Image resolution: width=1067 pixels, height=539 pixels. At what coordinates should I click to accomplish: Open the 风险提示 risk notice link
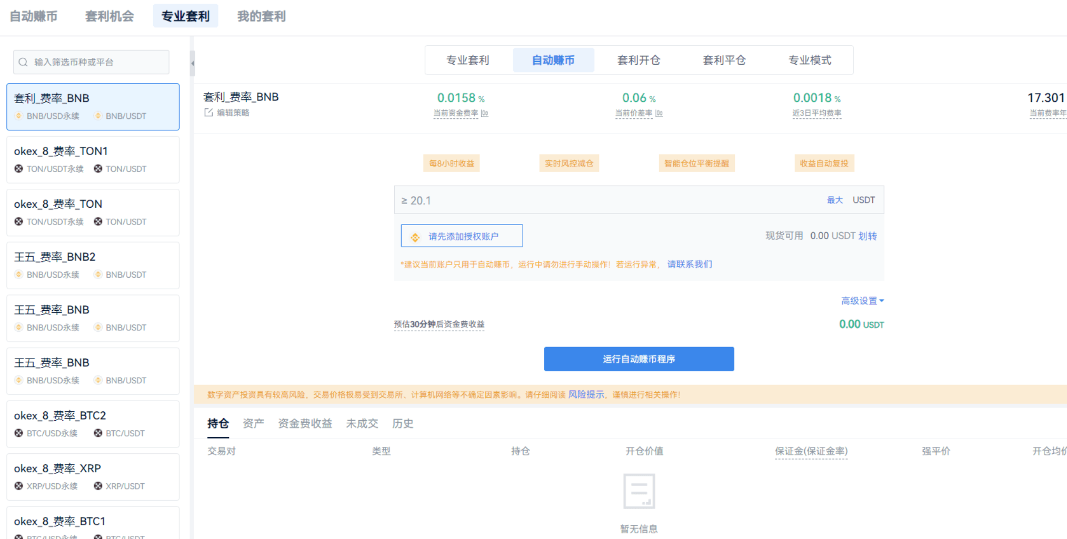pos(586,394)
